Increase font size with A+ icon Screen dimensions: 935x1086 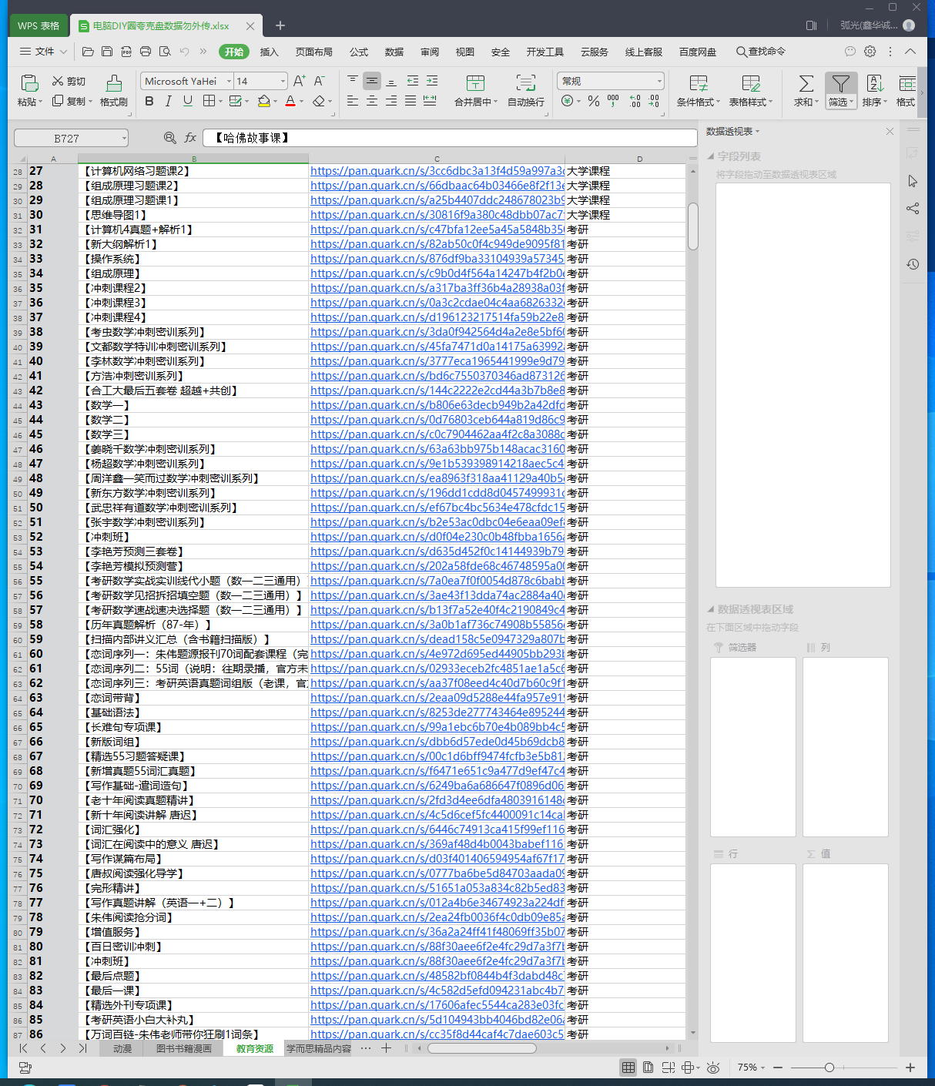click(x=300, y=81)
